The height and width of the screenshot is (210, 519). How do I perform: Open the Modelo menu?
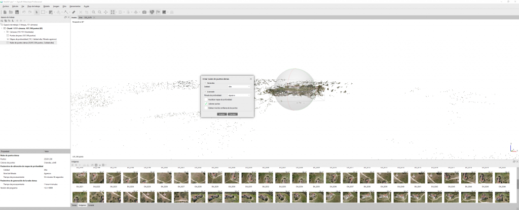[47, 6]
